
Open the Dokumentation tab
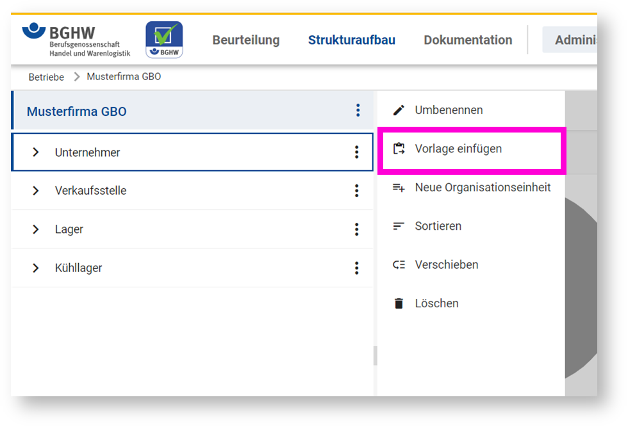(468, 40)
